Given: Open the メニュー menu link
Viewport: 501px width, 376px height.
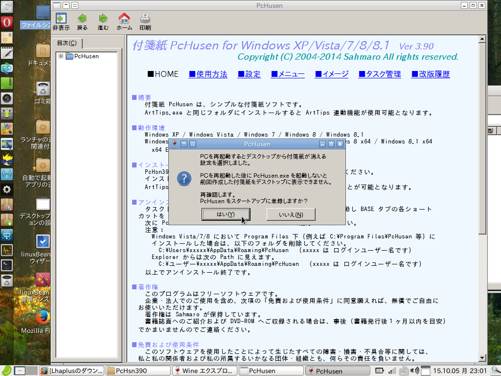Looking at the screenshot, I should click(x=288, y=74).
